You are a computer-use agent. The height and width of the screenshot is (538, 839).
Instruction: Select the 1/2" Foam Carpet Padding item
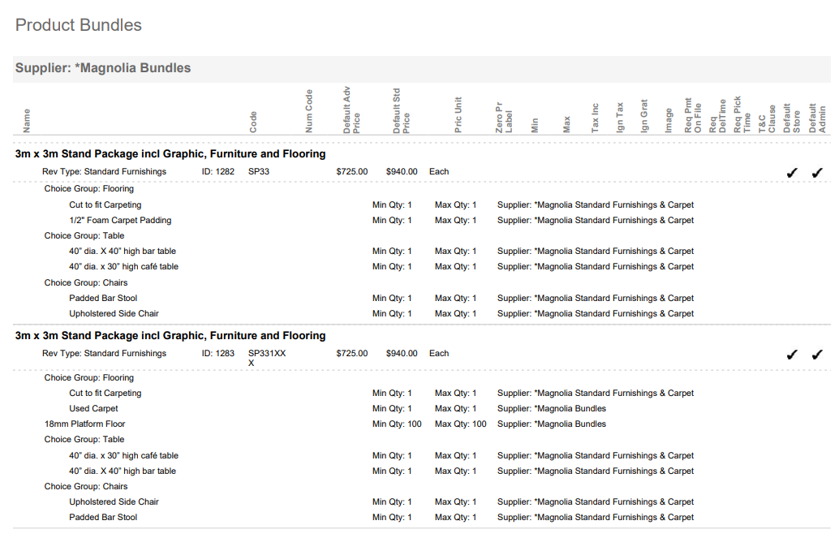(x=120, y=221)
